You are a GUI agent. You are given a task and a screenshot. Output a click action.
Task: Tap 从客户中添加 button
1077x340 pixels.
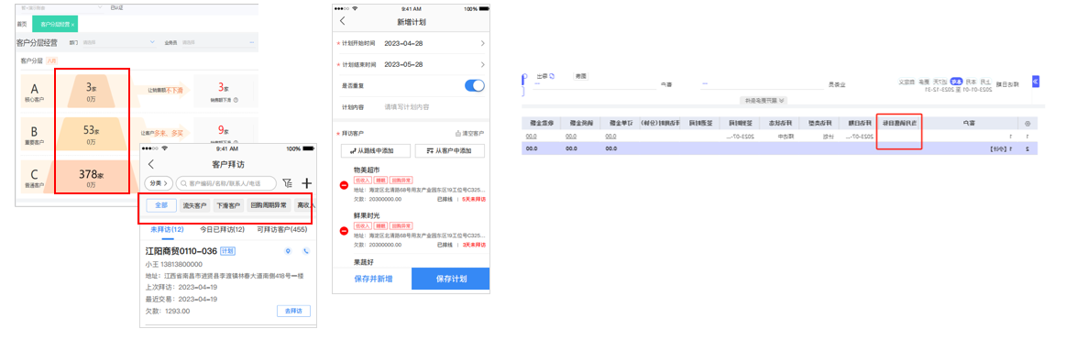tap(449, 150)
